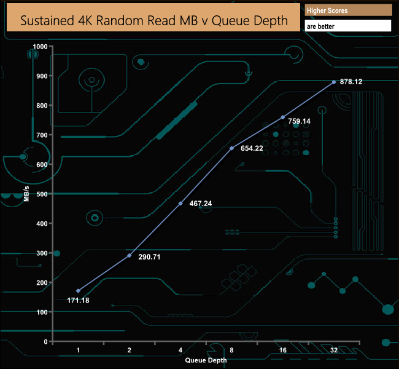Click the 654.22 value label

coord(252,148)
